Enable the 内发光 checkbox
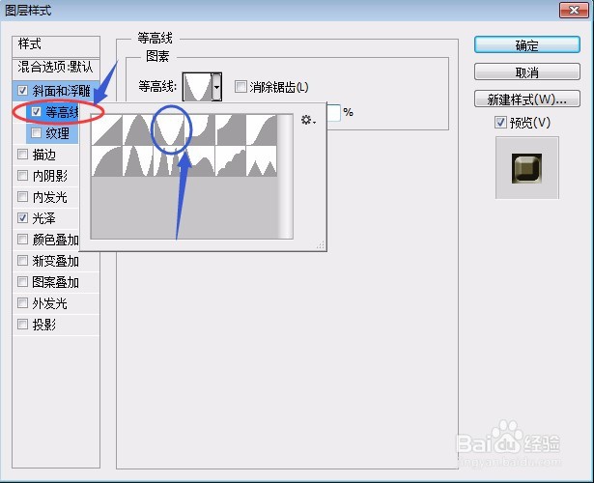 23,197
